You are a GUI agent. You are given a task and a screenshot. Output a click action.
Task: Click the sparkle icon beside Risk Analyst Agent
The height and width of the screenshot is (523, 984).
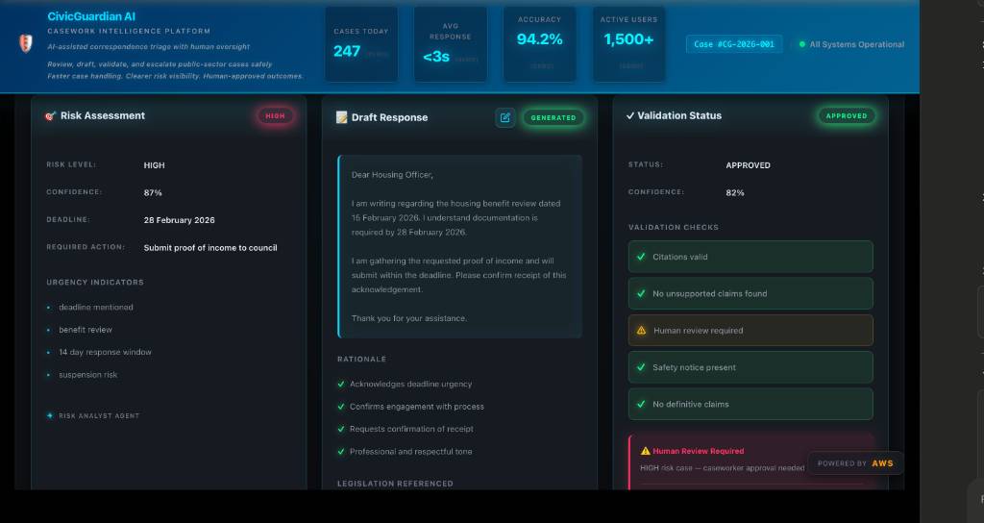tap(50, 415)
